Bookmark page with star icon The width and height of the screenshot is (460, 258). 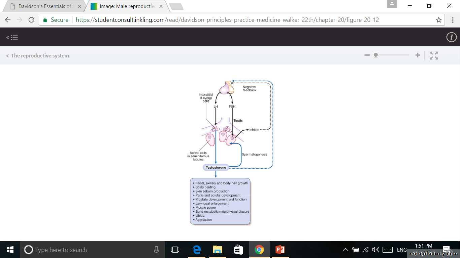(x=438, y=20)
